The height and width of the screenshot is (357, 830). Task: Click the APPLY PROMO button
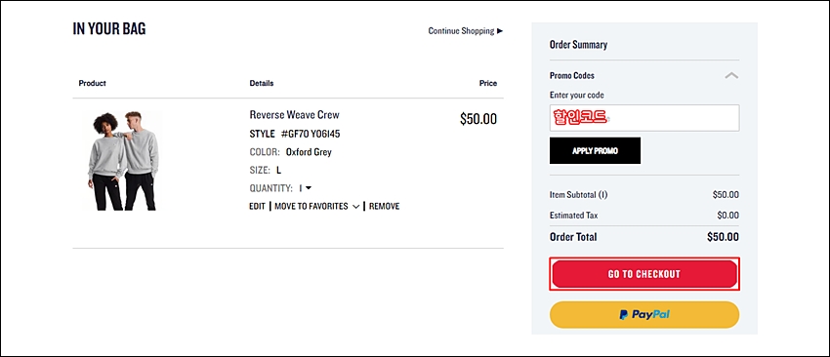595,151
